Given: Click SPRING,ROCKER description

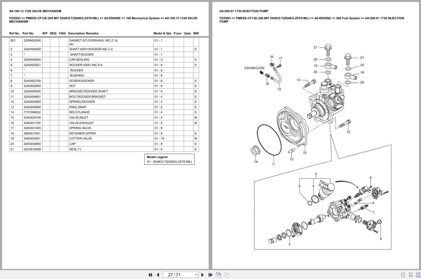Looking at the screenshot, I should [x=82, y=102].
